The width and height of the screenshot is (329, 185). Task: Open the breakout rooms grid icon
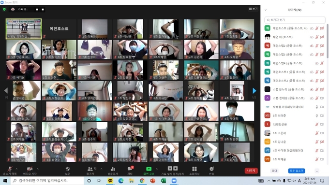click(x=194, y=169)
